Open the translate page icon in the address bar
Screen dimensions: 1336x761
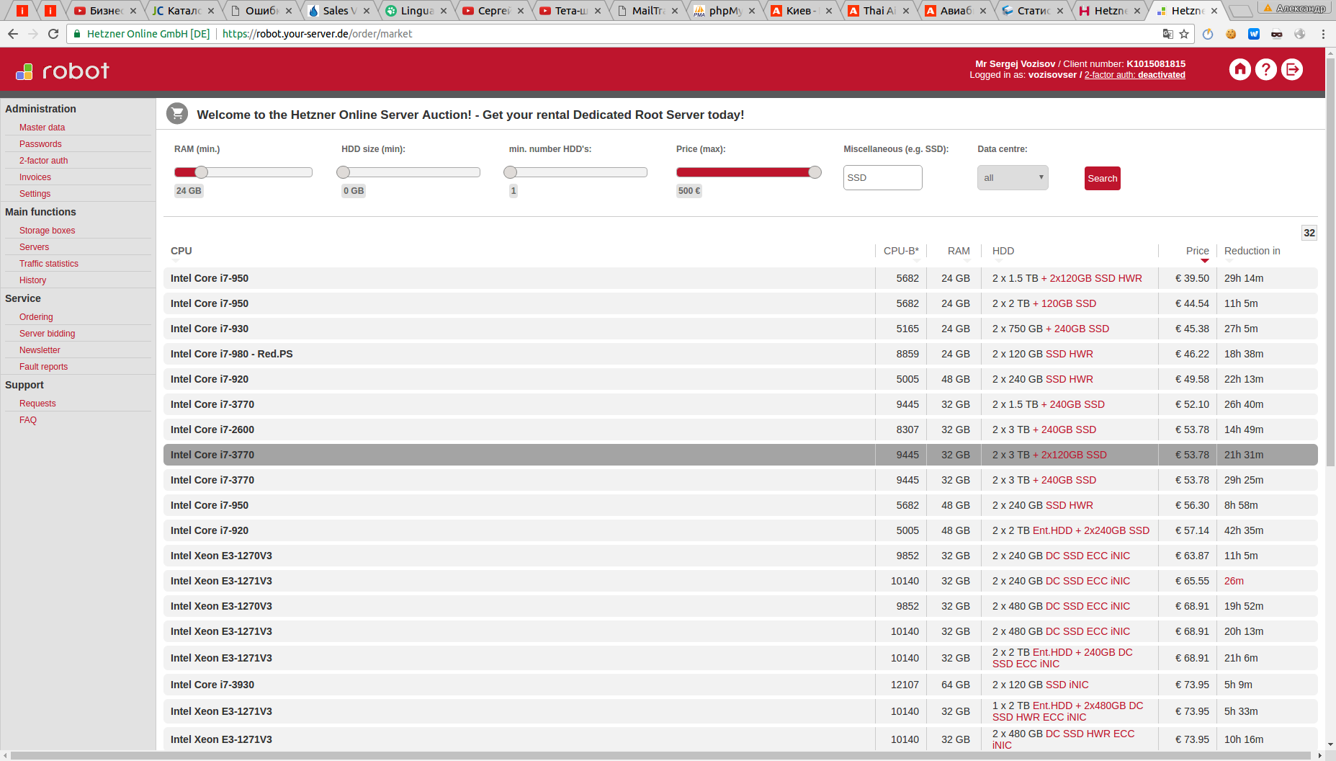coord(1168,34)
